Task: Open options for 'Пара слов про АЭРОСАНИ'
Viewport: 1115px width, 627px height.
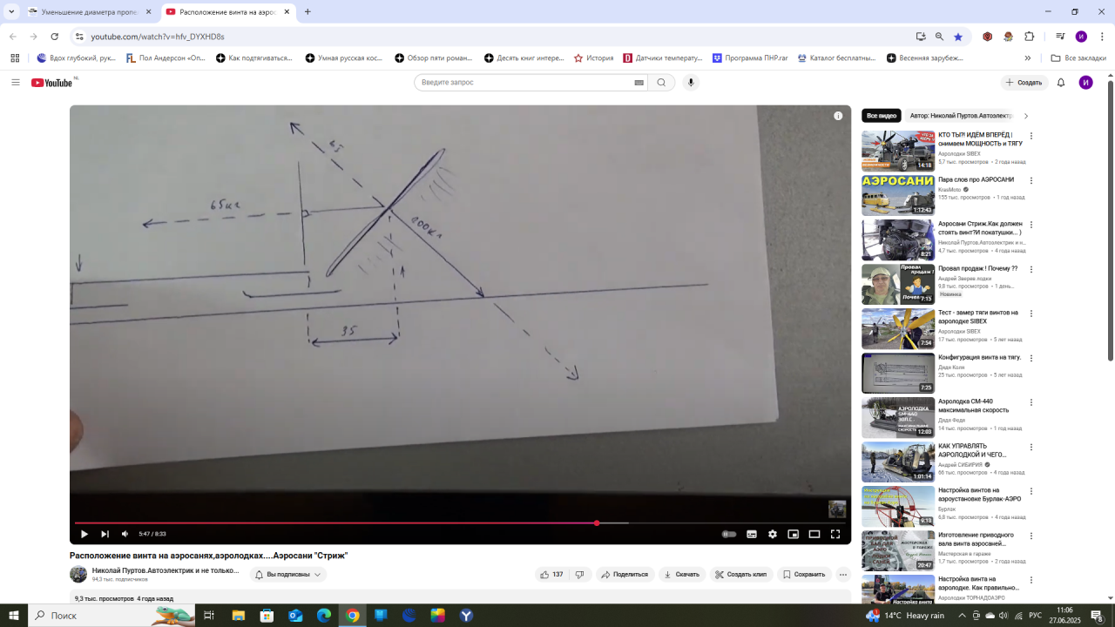Action: click(1031, 181)
